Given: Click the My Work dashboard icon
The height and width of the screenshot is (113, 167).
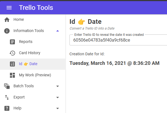Looking at the screenshot, I should pos(12,75).
